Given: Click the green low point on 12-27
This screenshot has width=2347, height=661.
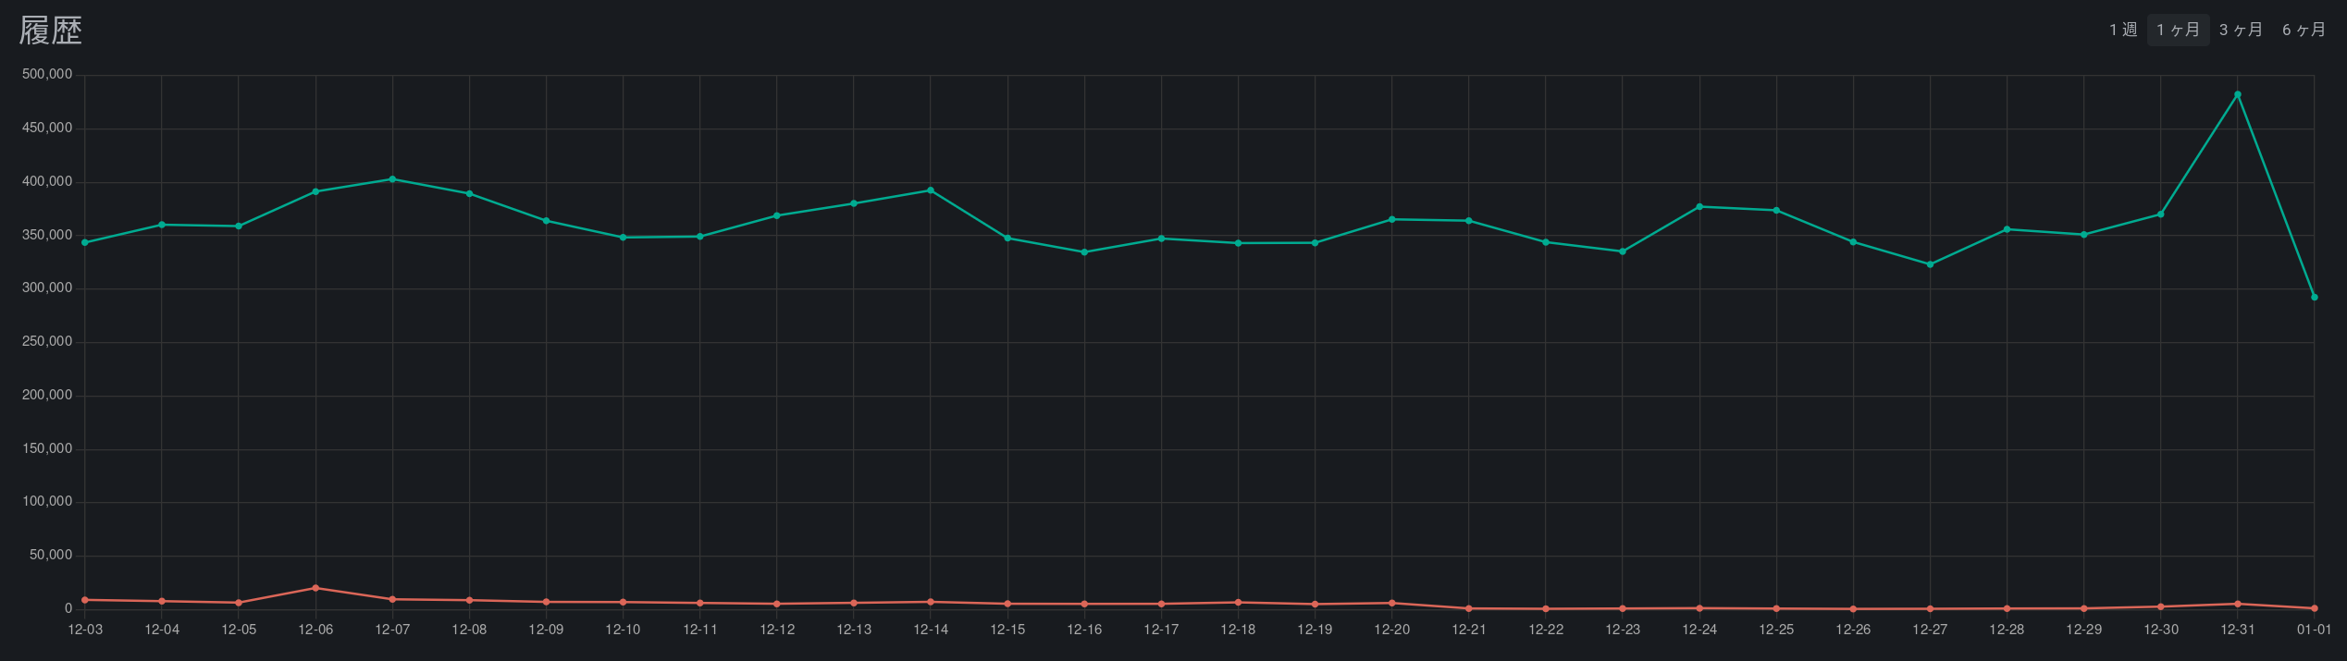Looking at the screenshot, I should [1930, 265].
